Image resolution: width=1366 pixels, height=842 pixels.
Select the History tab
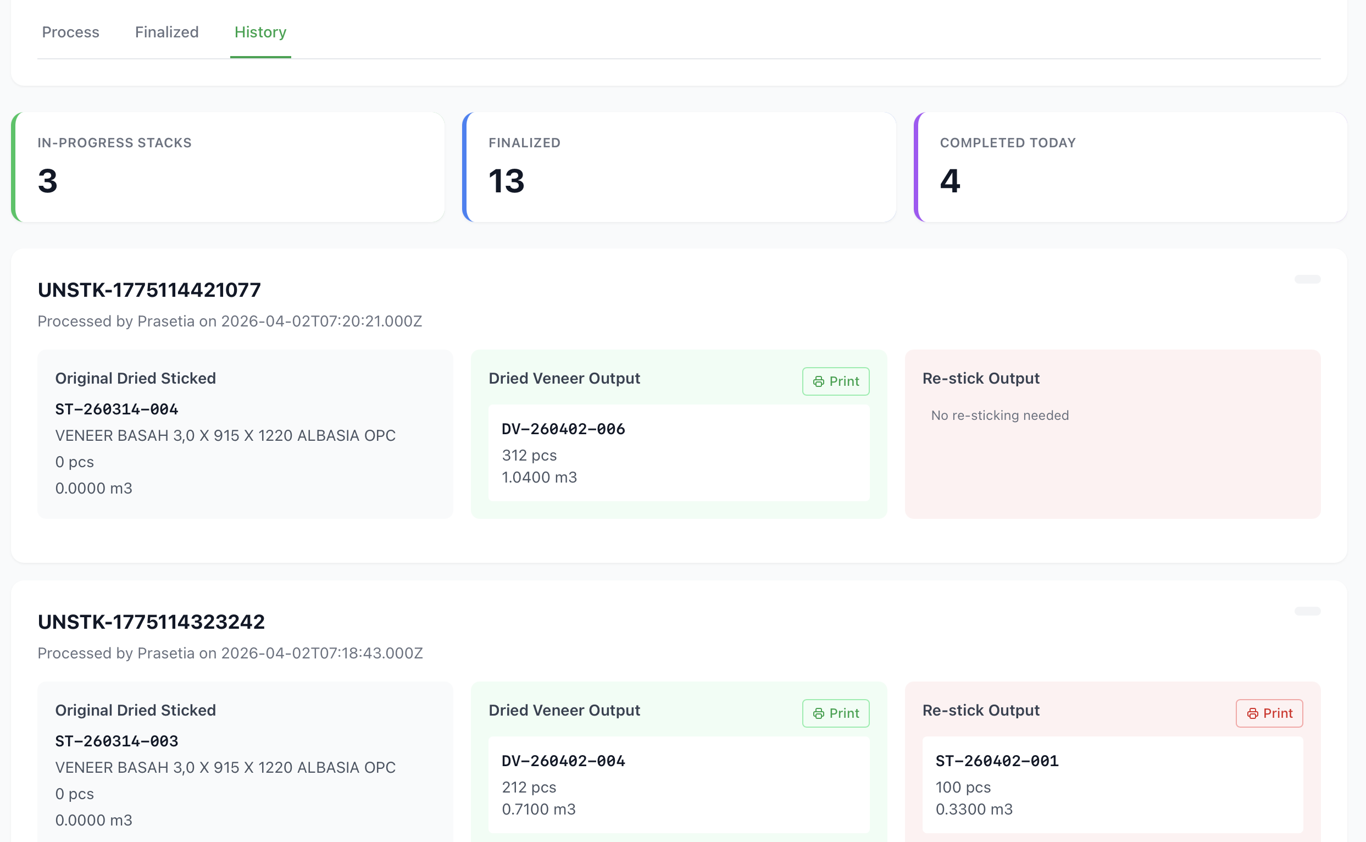[260, 32]
